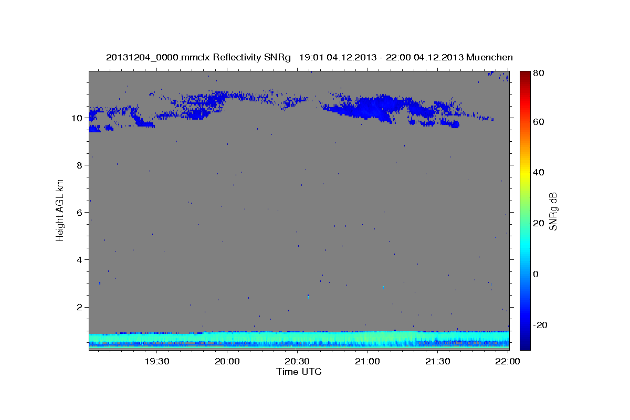Click the 22:00 time tick label
The height and width of the screenshot is (420, 630).
(508, 361)
